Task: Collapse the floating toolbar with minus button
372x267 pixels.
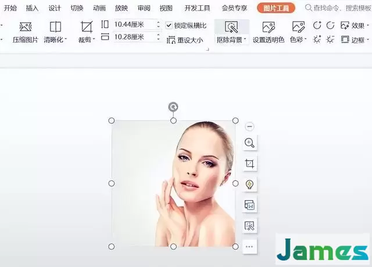Action: pos(249,126)
